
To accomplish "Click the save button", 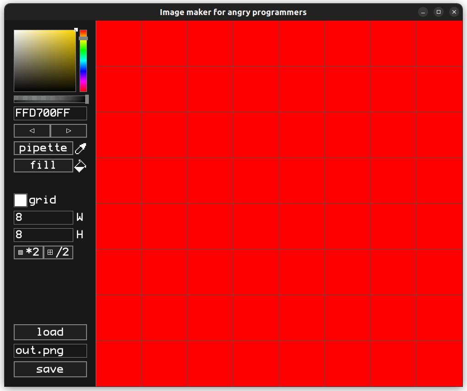I will click(x=50, y=370).
